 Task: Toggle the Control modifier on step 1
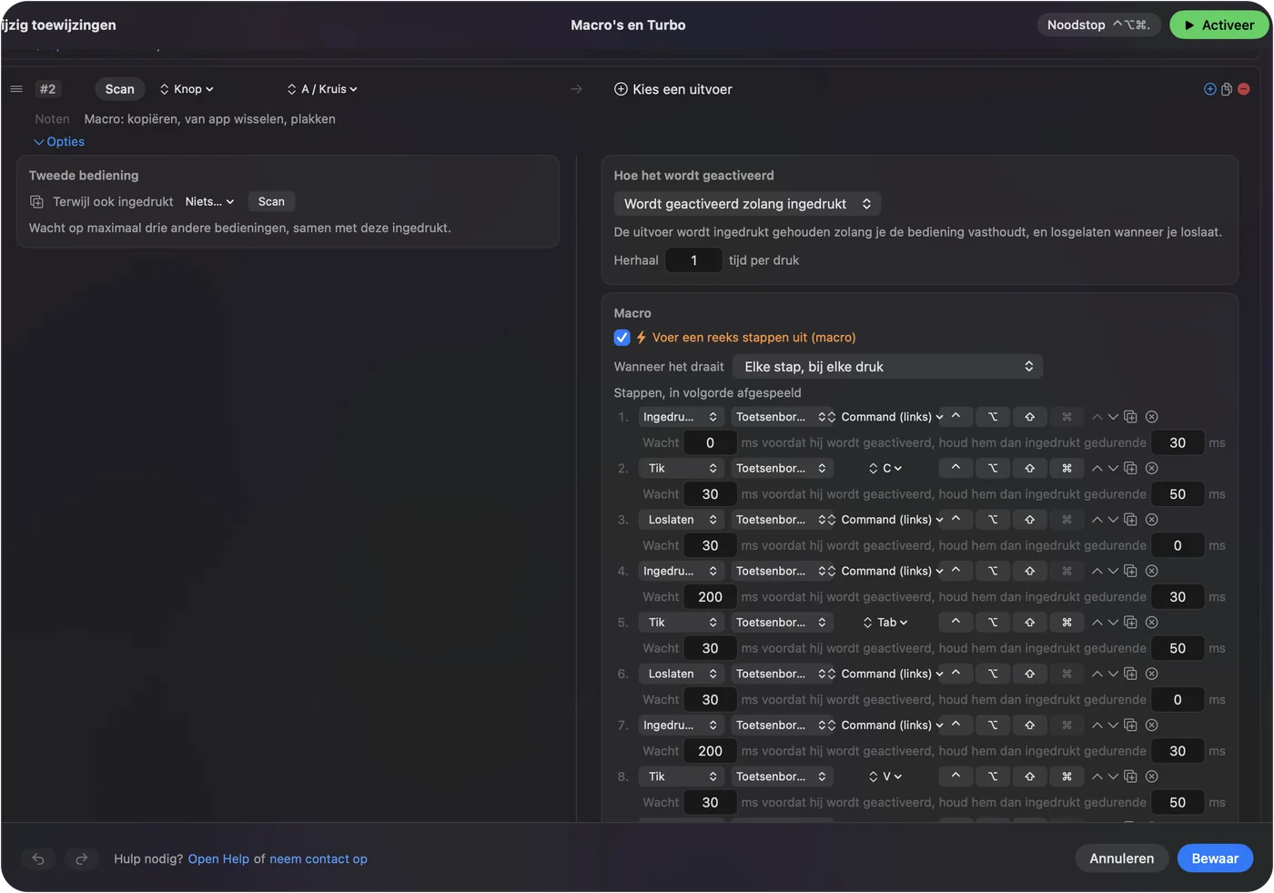coord(955,417)
